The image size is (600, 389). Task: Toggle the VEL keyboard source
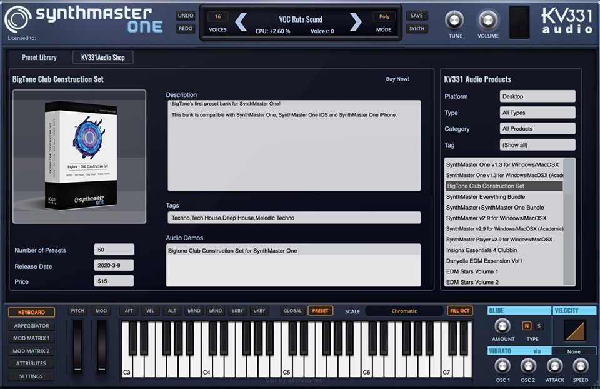point(150,310)
